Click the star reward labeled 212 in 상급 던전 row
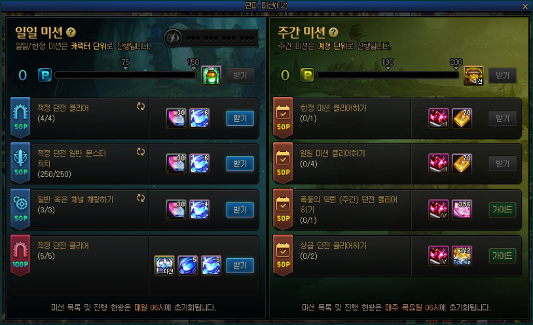The width and height of the screenshot is (533, 325). [x=462, y=256]
